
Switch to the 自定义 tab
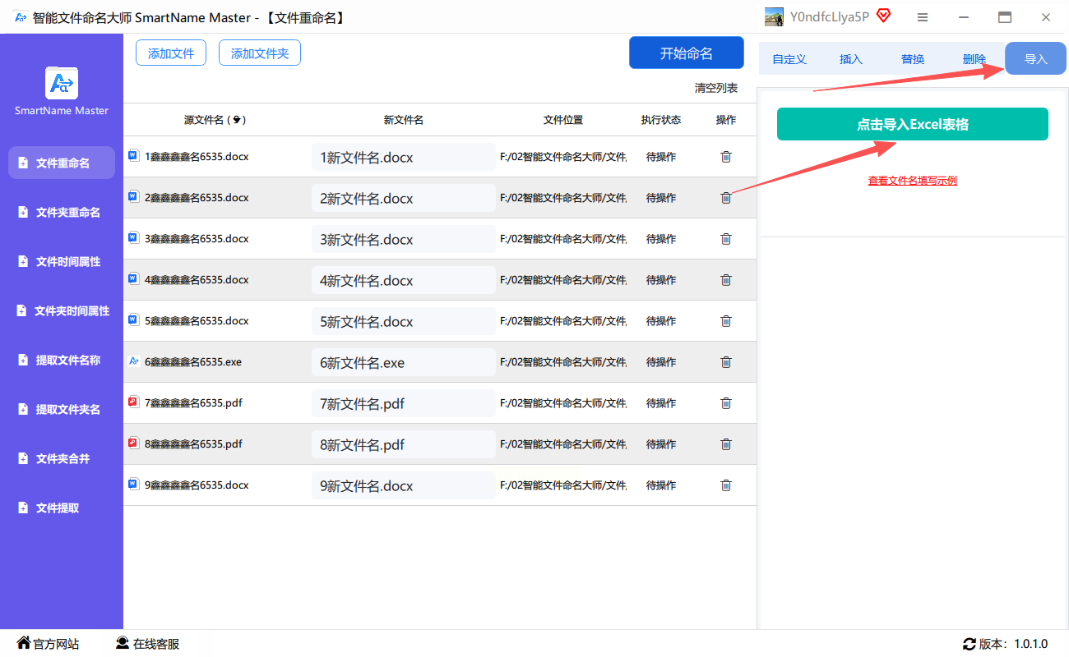click(x=789, y=59)
